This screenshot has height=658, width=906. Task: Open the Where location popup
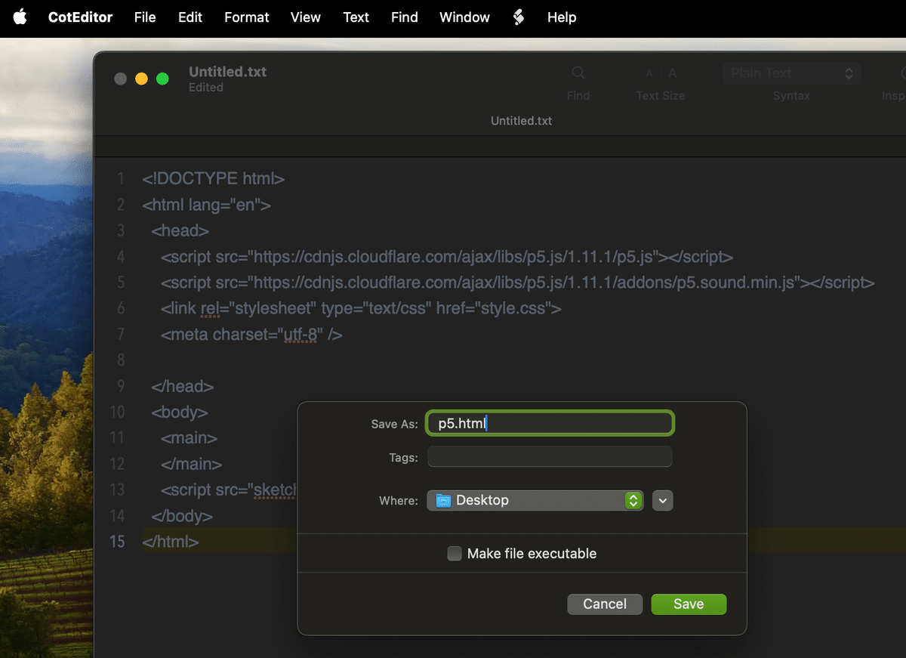click(535, 500)
